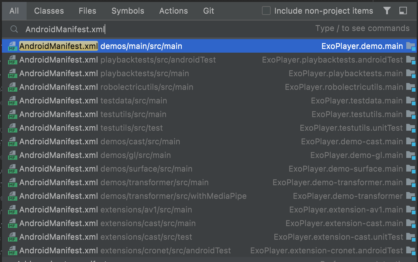Click manifest file icon for playbacktests/src/androidTest
This screenshot has height=262, width=418.
point(12,60)
